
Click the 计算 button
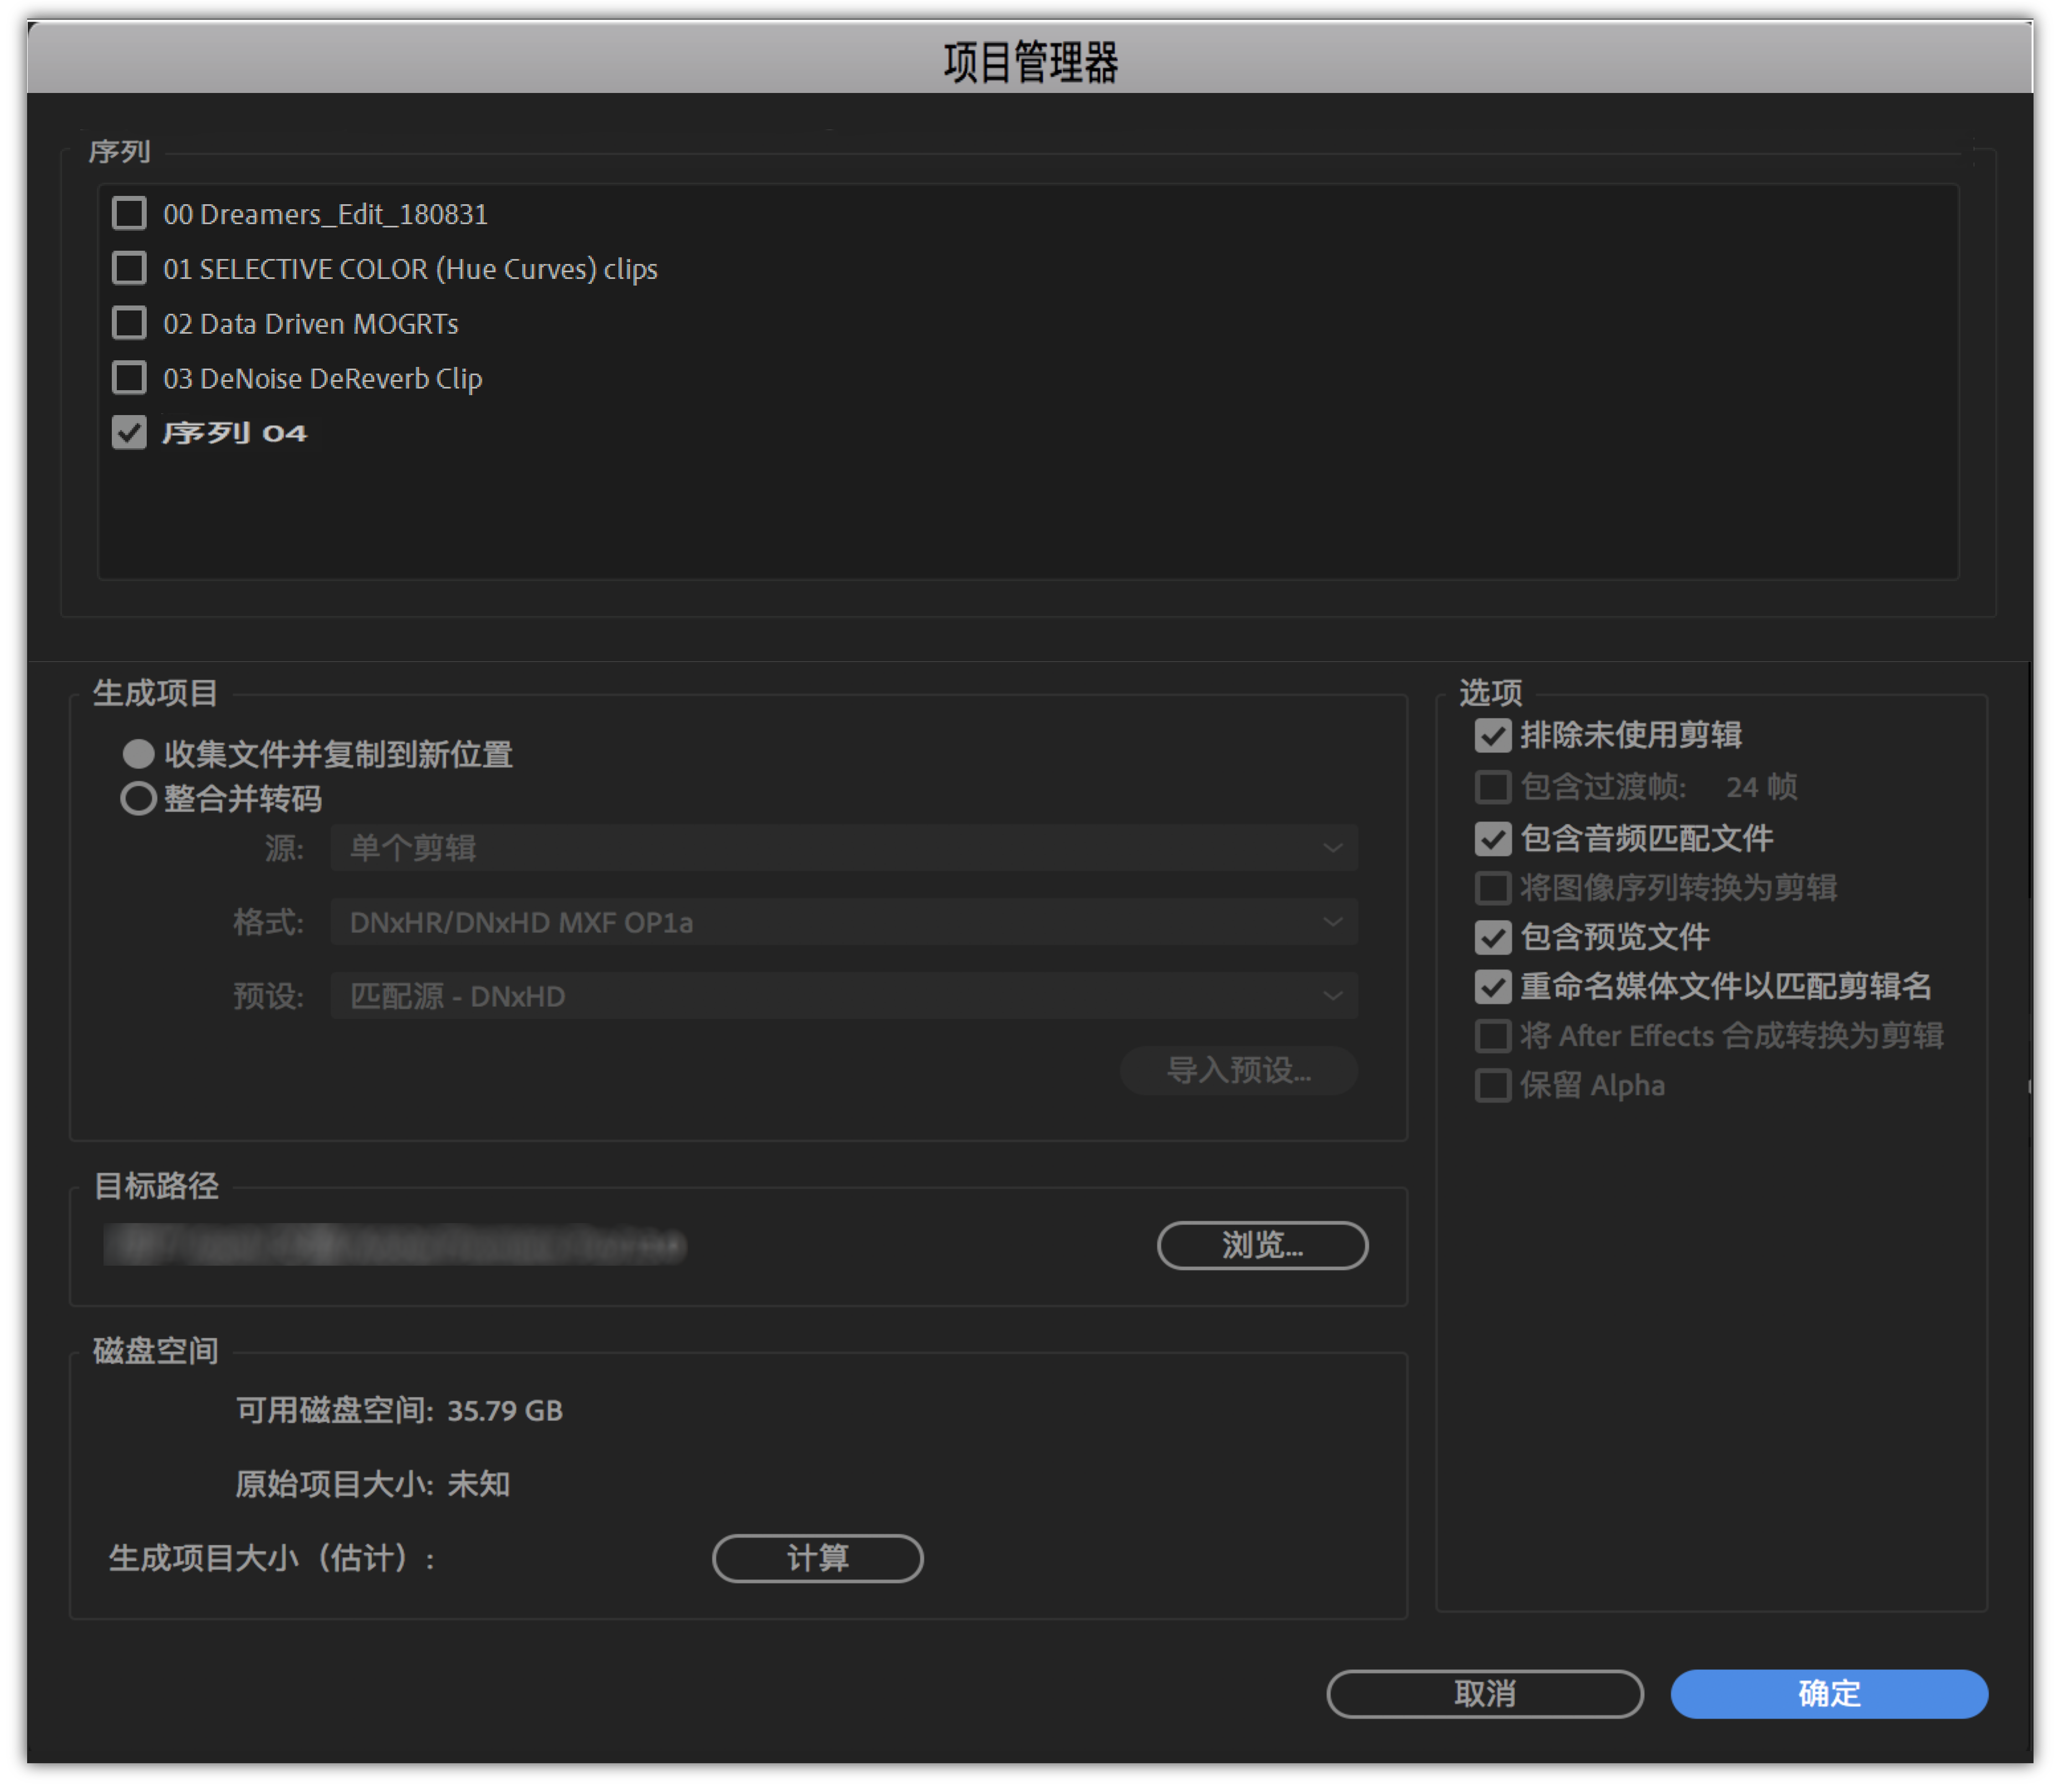(x=817, y=1559)
